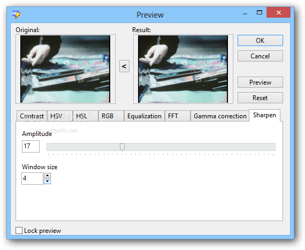
Task: Close the Preview window
Action: pos(279,13)
